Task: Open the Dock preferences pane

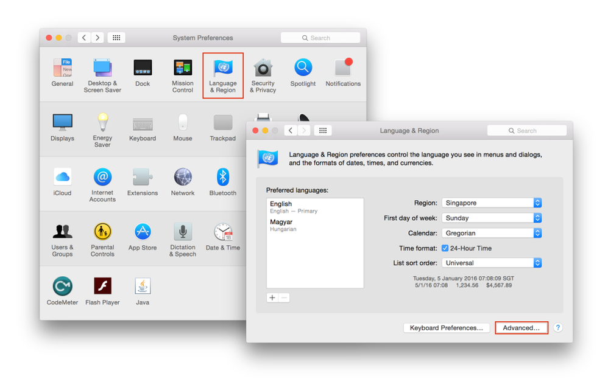Action: point(143,72)
